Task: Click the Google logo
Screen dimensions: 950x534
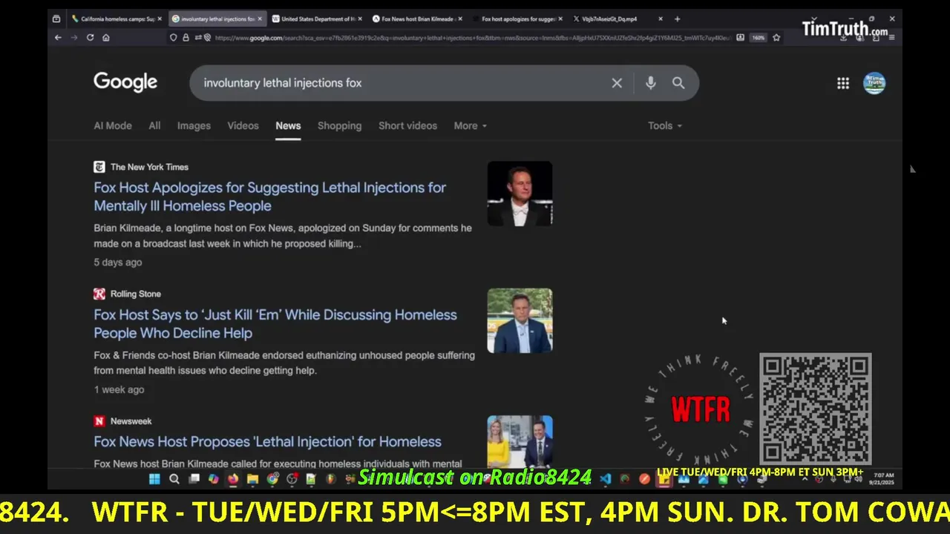Action: click(x=125, y=82)
